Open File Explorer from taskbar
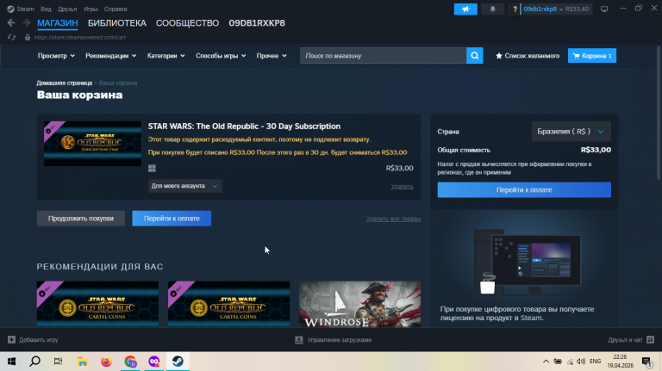 83,362
